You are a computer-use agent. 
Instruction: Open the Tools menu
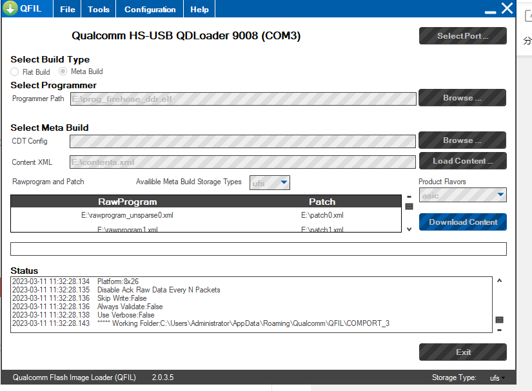(99, 10)
